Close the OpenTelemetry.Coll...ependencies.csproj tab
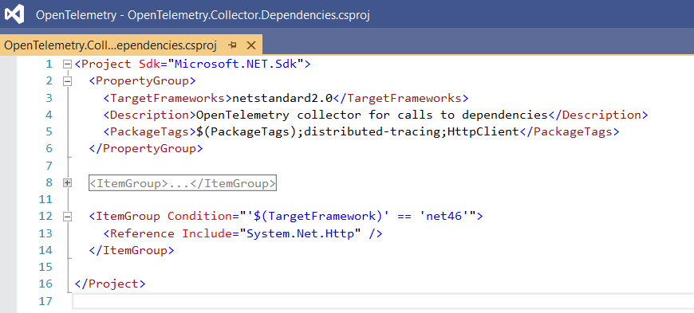The image size is (694, 313). point(251,45)
